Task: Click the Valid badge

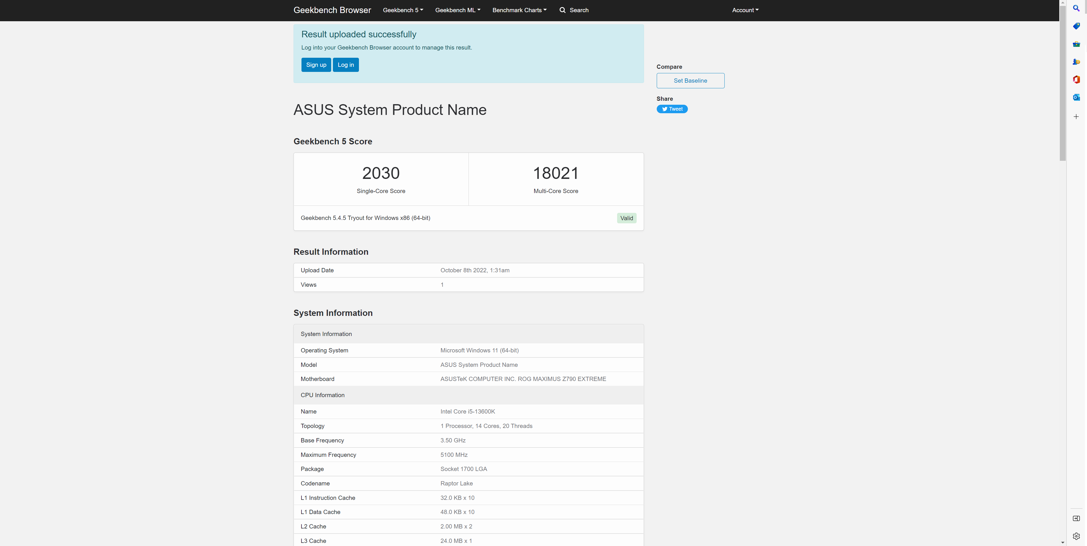Action: 626,218
